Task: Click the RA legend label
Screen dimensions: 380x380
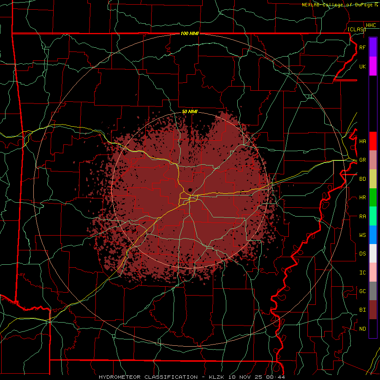Action: 362,217
